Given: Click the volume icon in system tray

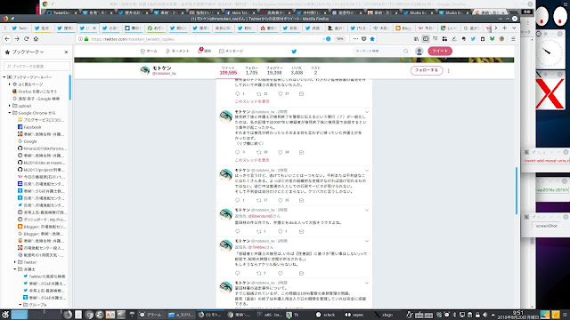Looking at the screenshot, I should click(x=484, y=315).
